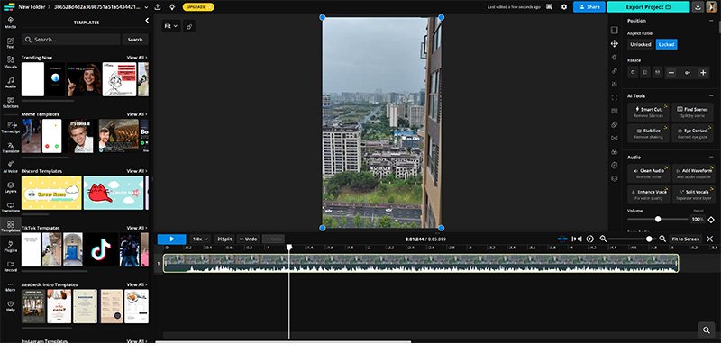The width and height of the screenshot is (721, 361).
Task: Open the Fit zoom dropdown
Action: [x=170, y=26]
